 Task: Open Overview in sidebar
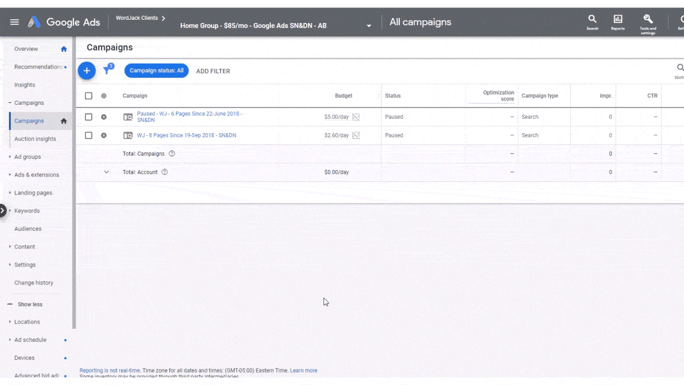click(26, 49)
